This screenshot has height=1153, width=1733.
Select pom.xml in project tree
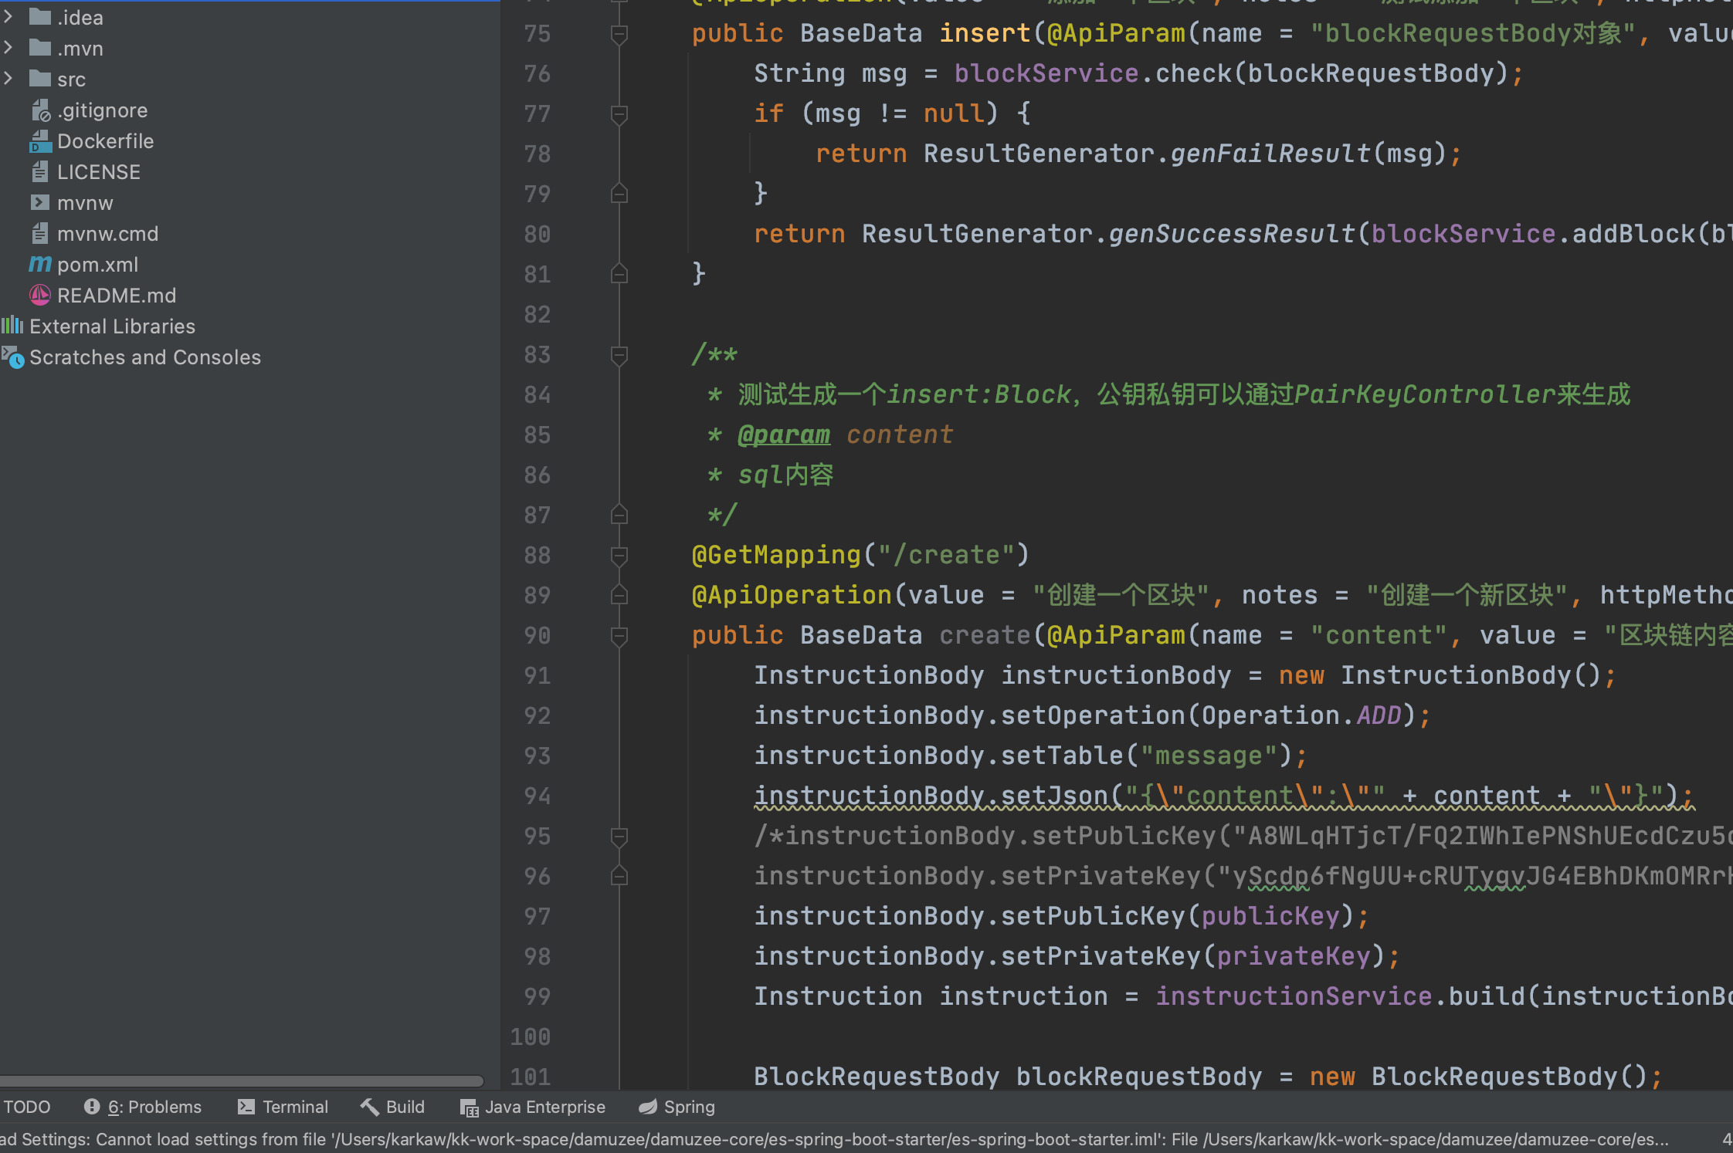coord(98,265)
